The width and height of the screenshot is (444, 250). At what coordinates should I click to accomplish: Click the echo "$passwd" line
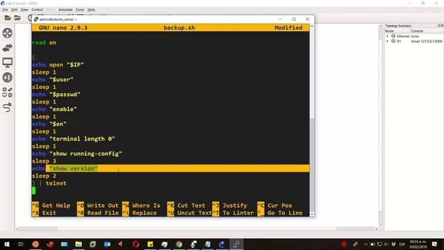pyautogui.click(x=56, y=94)
